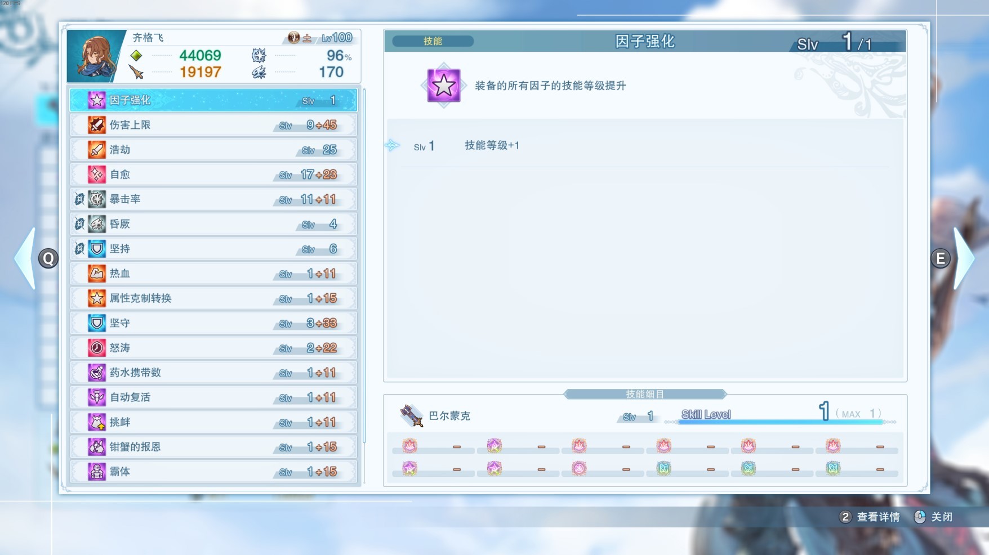989x555 pixels.
Task: Select the 属性克制转换 skill row
Action: click(213, 298)
